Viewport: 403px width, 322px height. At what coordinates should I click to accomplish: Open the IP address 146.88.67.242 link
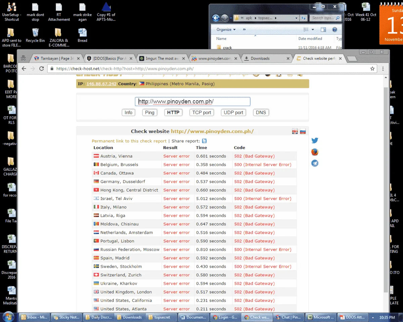tap(101, 84)
